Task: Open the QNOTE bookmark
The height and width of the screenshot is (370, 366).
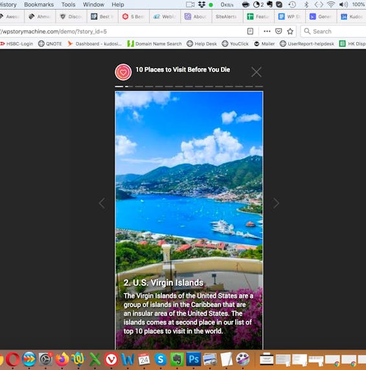Action: click(x=50, y=43)
